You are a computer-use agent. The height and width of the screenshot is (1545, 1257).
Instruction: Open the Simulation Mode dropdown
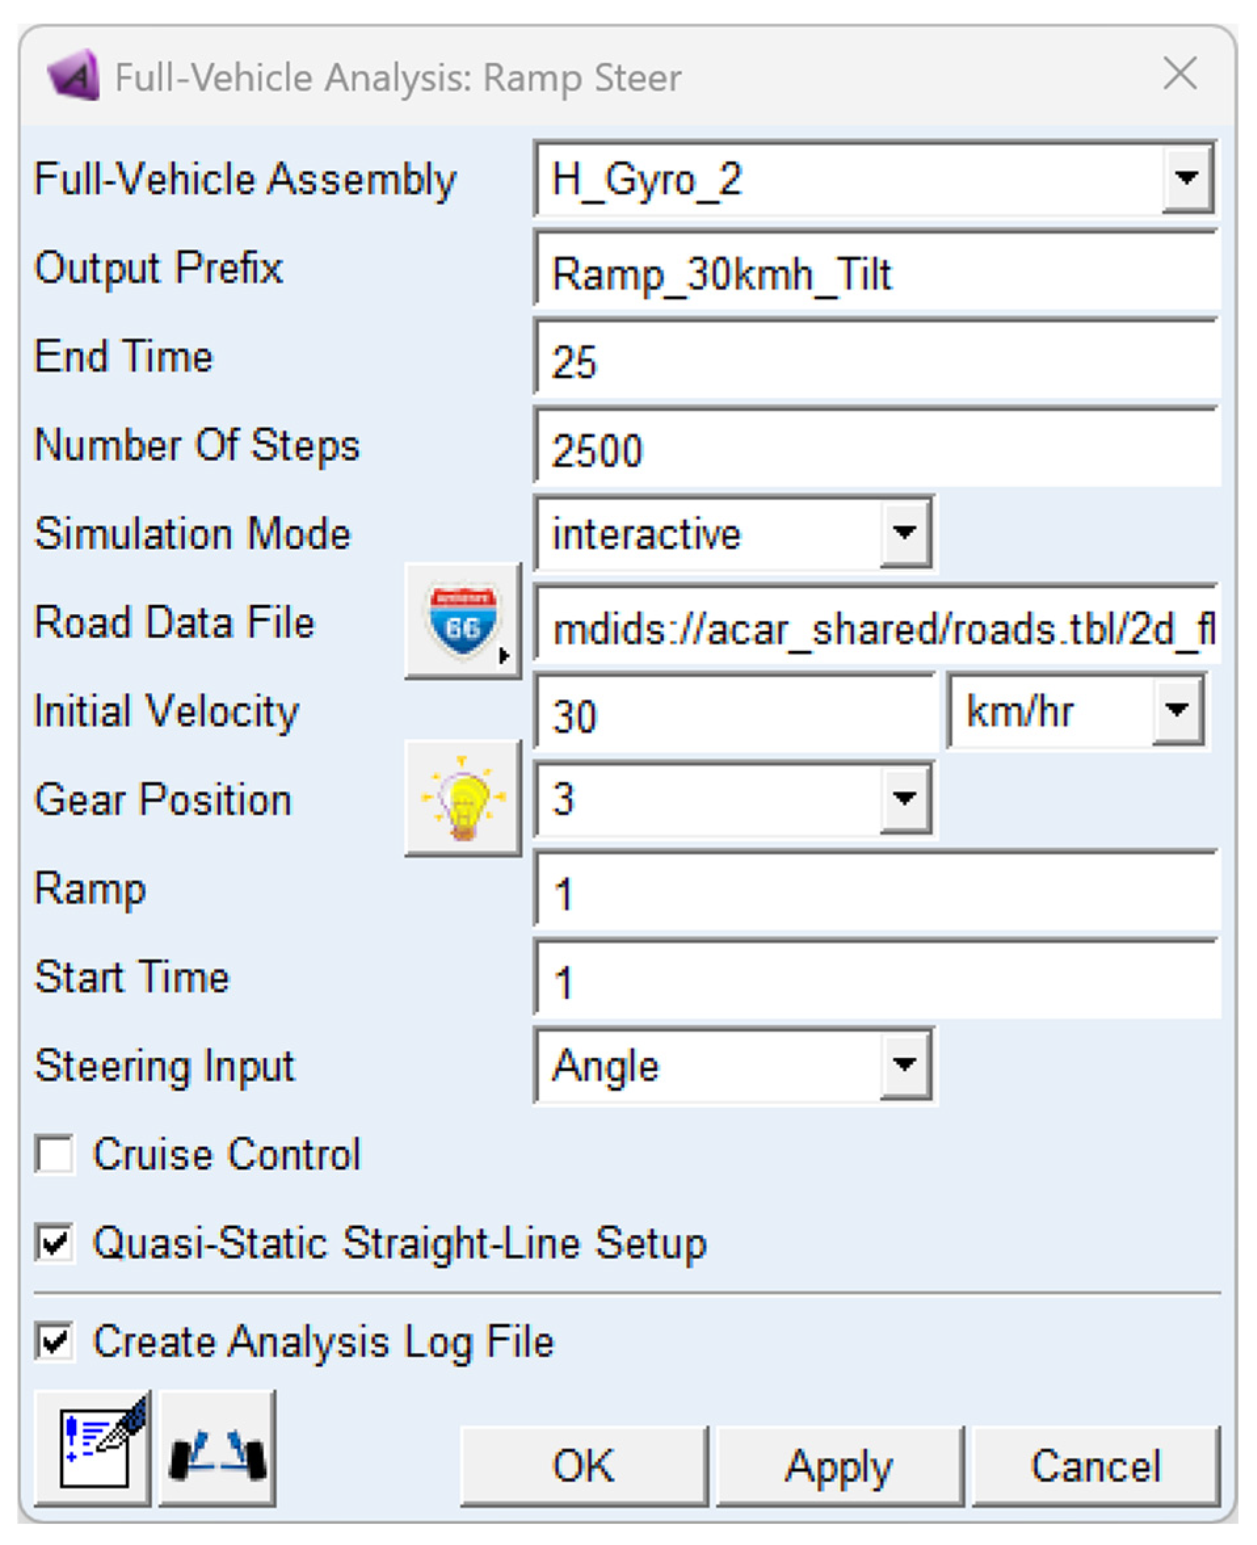[x=904, y=534]
